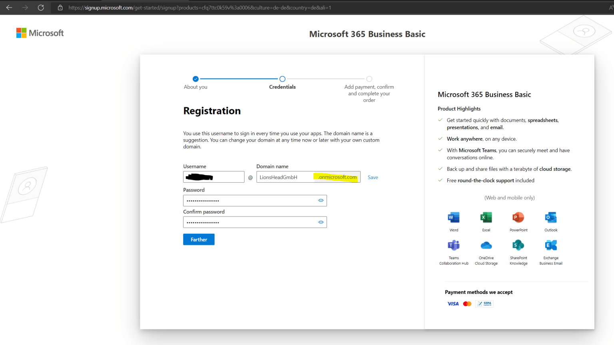Viewport: 614px width, 345px height.
Task: Click inside the Username field
Action: [213, 177]
